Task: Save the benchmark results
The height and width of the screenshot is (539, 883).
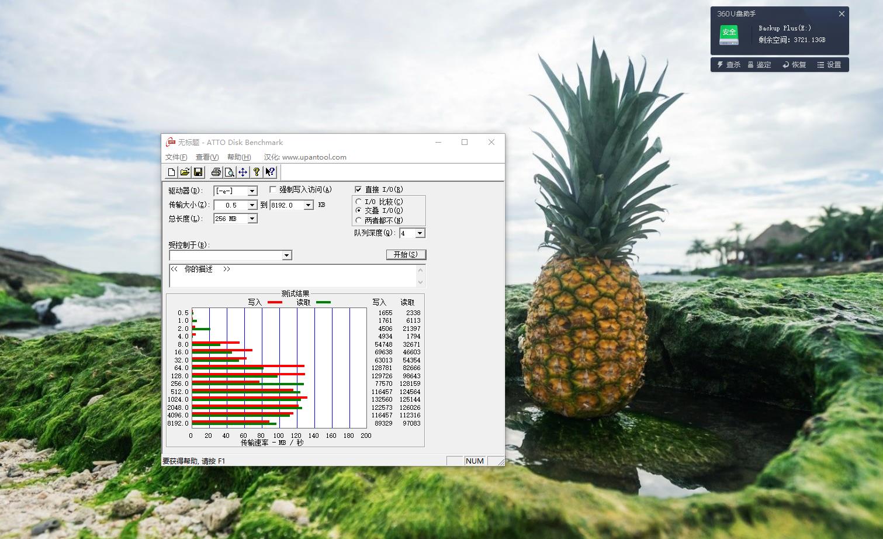Action: 198,171
